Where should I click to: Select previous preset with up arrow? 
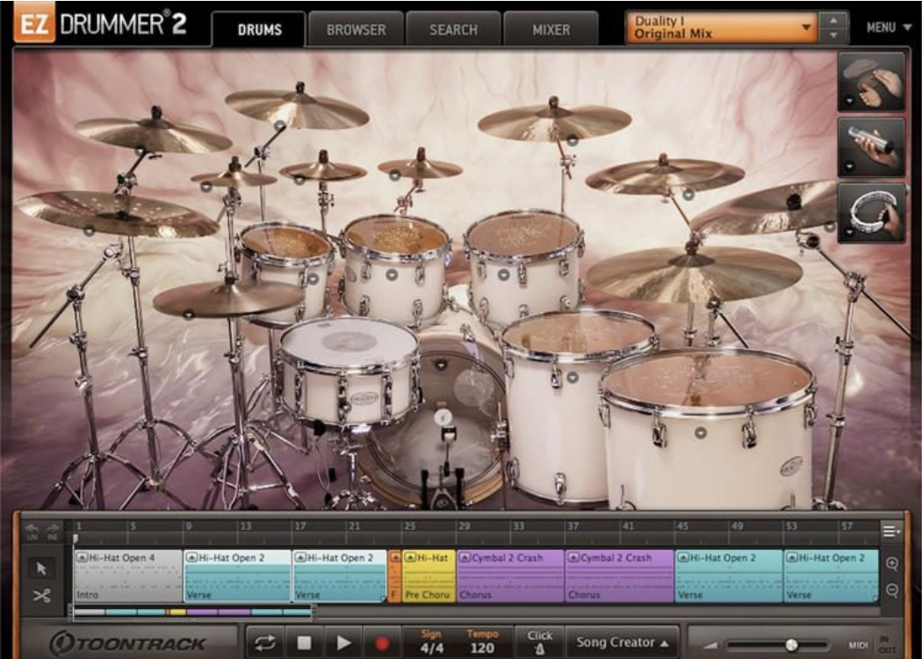[x=834, y=20]
